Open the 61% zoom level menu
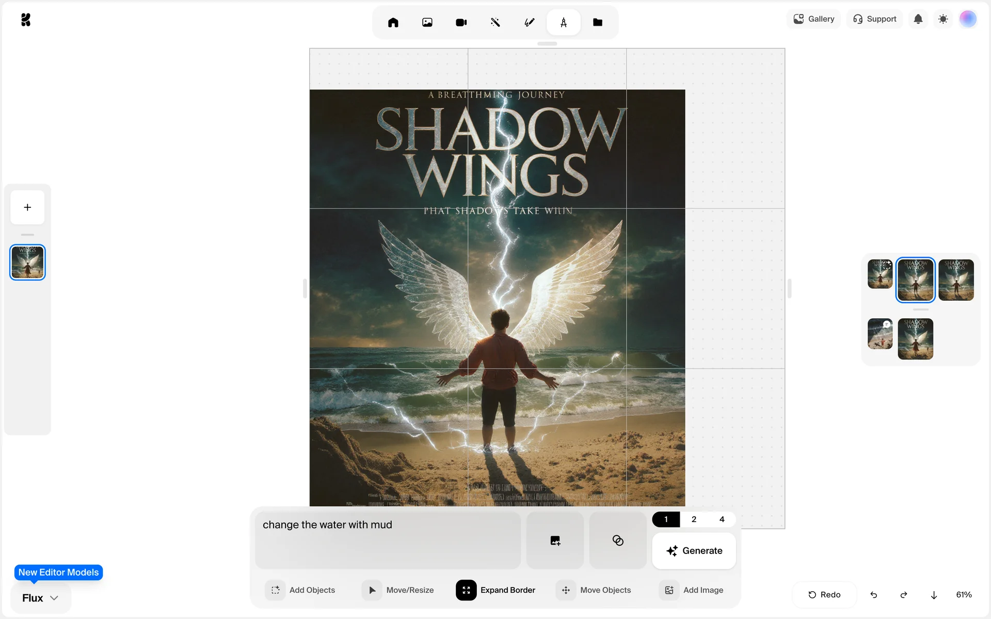Viewport: 991px width, 619px height. 964,595
